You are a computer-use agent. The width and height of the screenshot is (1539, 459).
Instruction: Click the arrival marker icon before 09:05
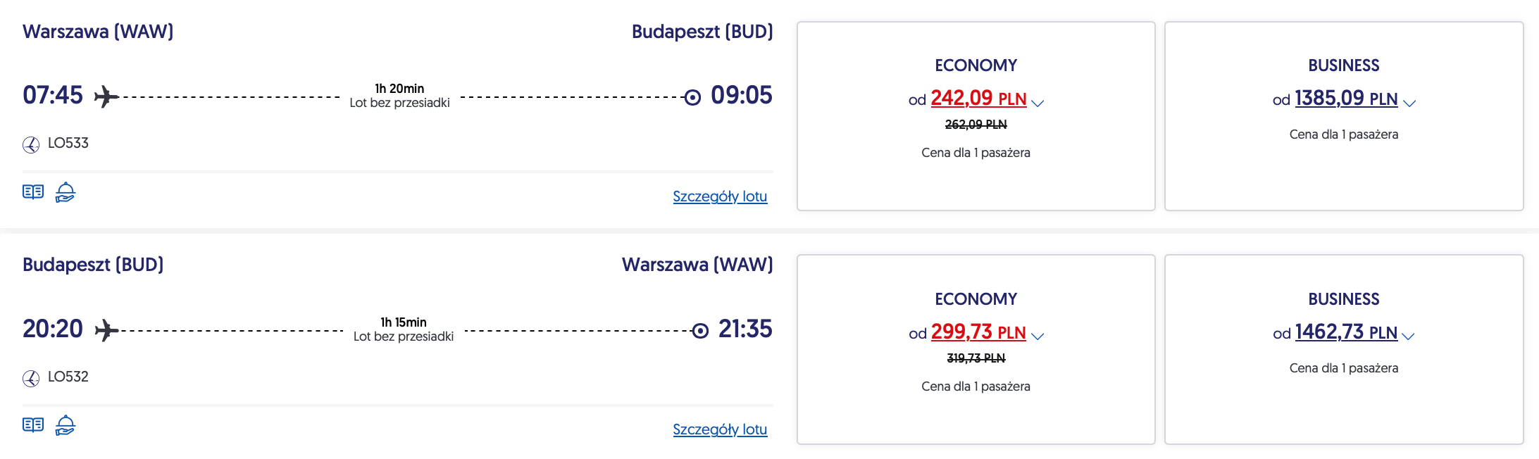click(692, 97)
